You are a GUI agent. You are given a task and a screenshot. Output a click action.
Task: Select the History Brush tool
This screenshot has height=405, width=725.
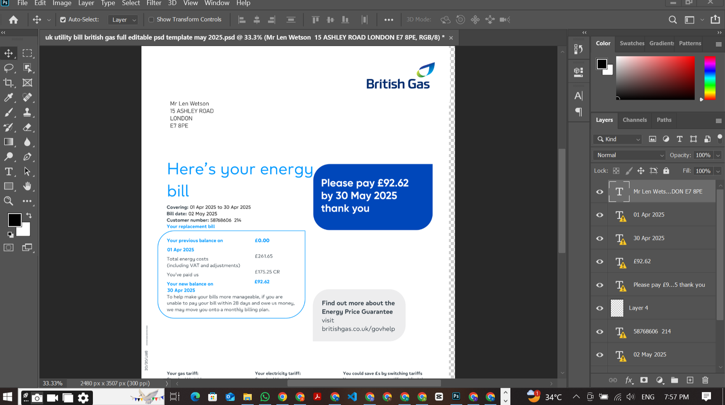tap(9, 127)
